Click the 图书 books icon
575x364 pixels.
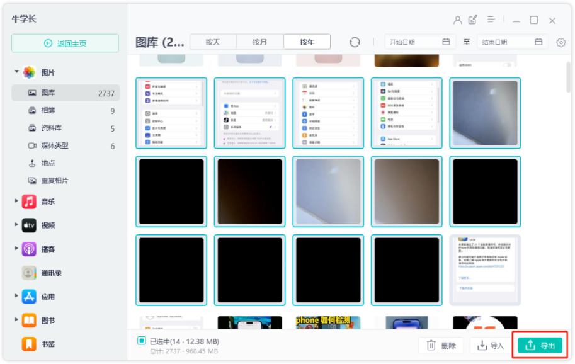pos(29,321)
